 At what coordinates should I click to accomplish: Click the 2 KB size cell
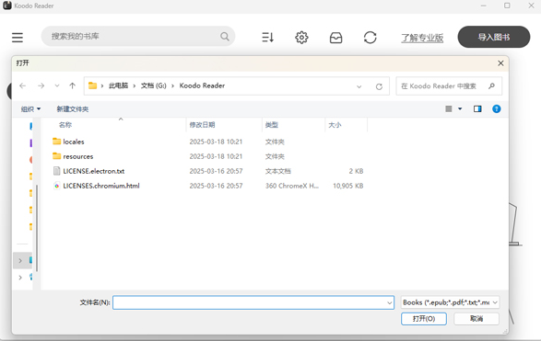coord(356,171)
